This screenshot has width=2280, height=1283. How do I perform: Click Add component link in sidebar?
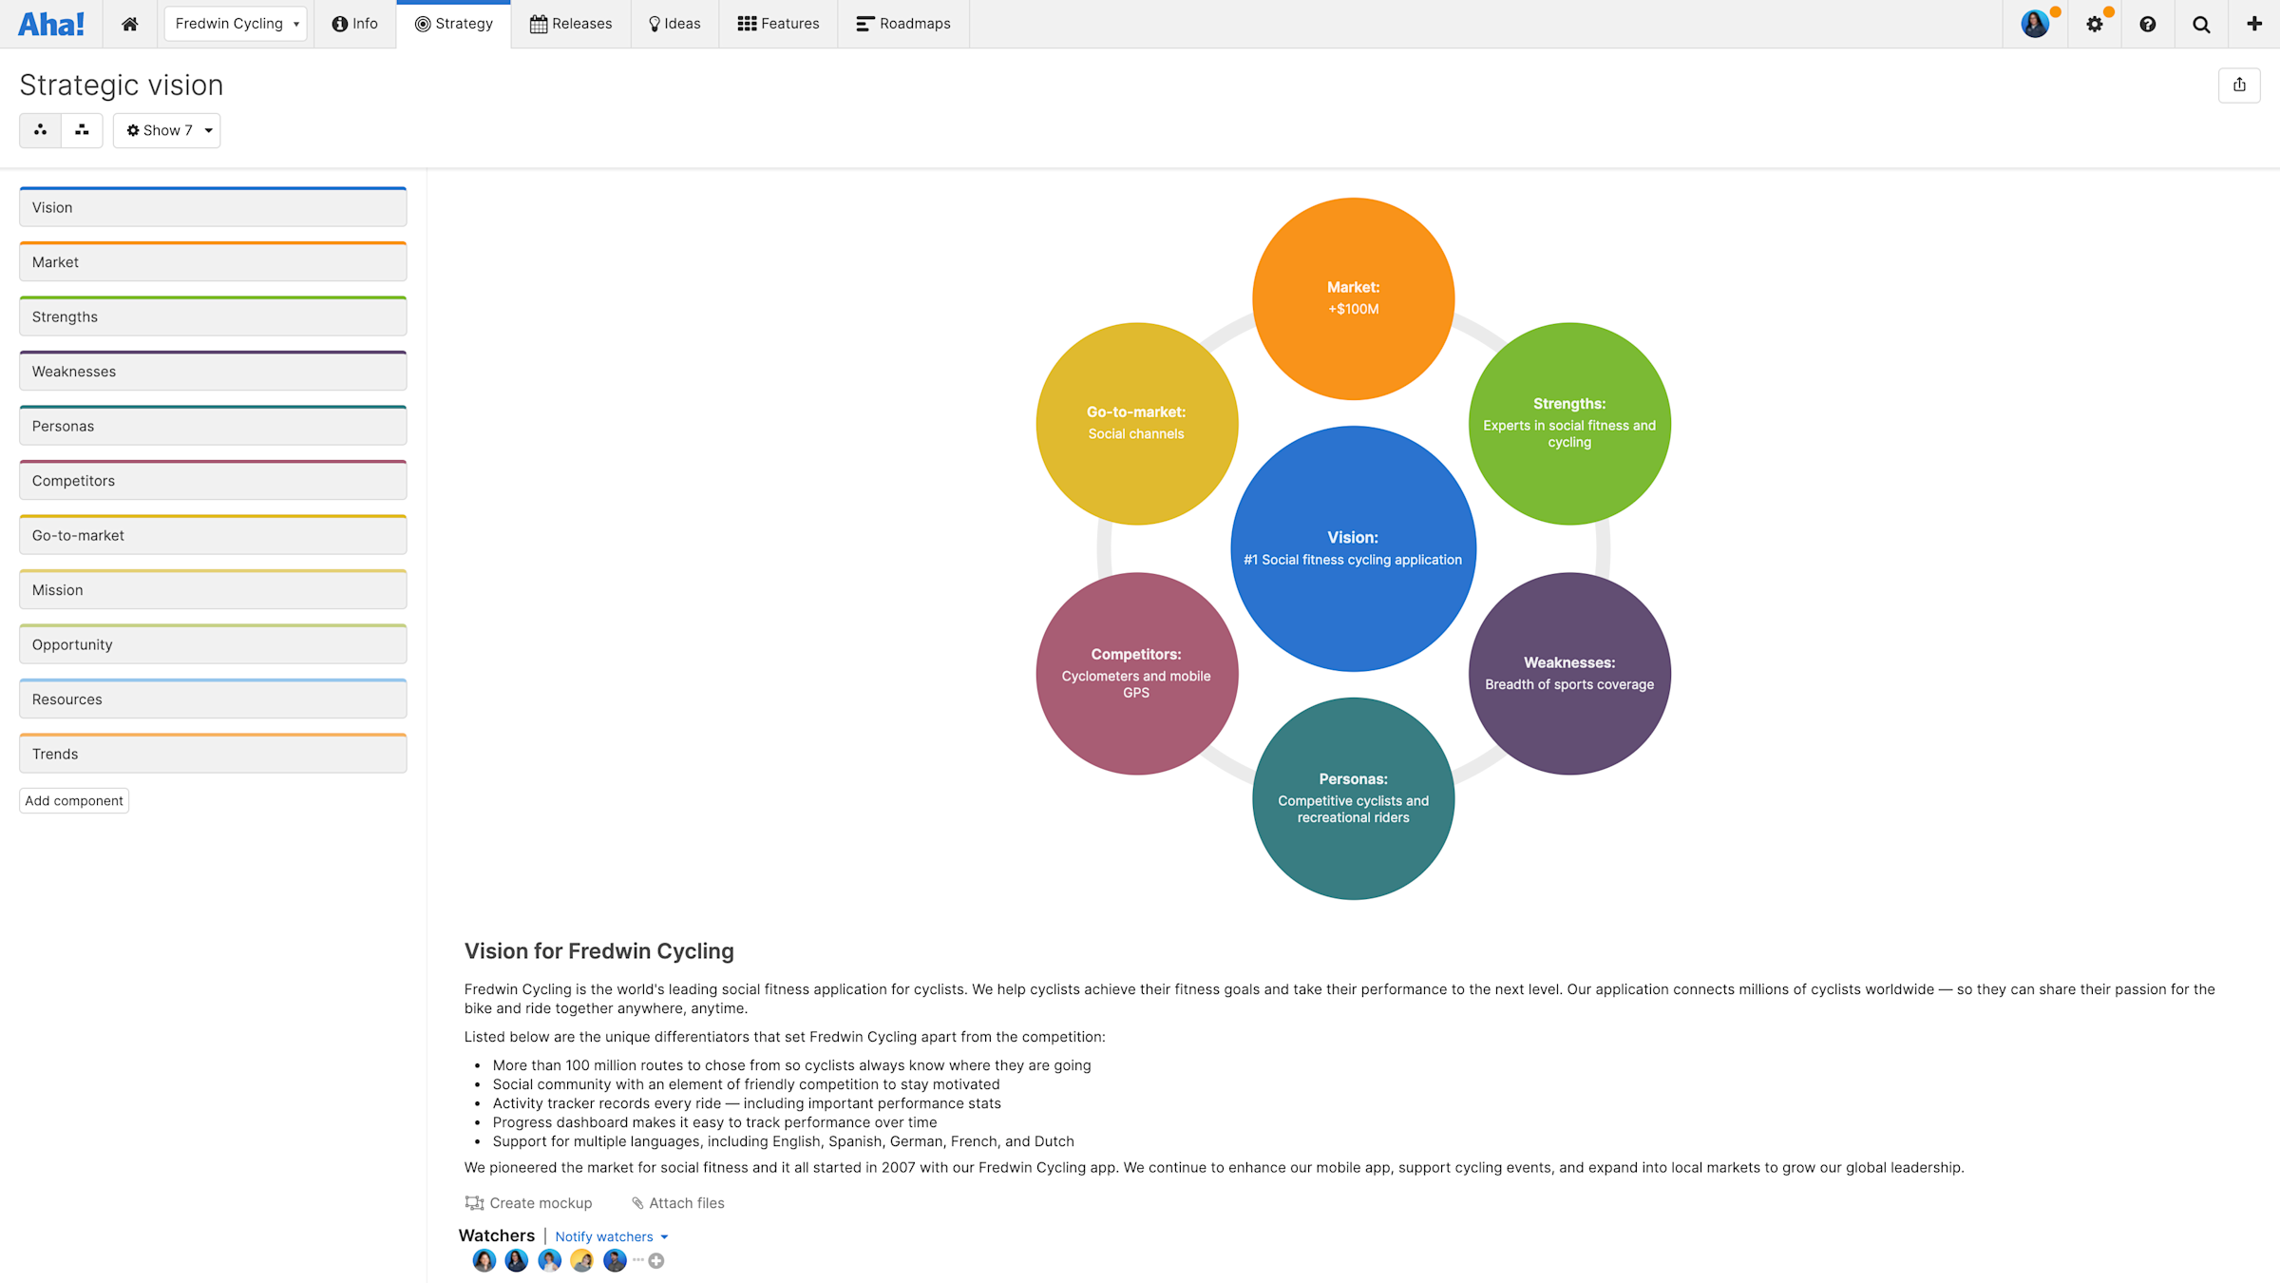72,799
